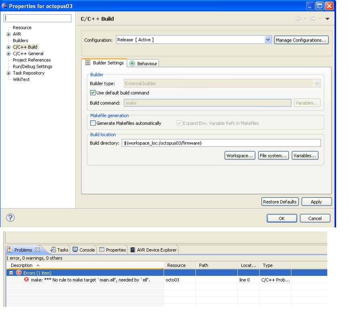Toggle Expand Env. Variable Refs checkbox
The image size is (349, 317).
tap(179, 123)
